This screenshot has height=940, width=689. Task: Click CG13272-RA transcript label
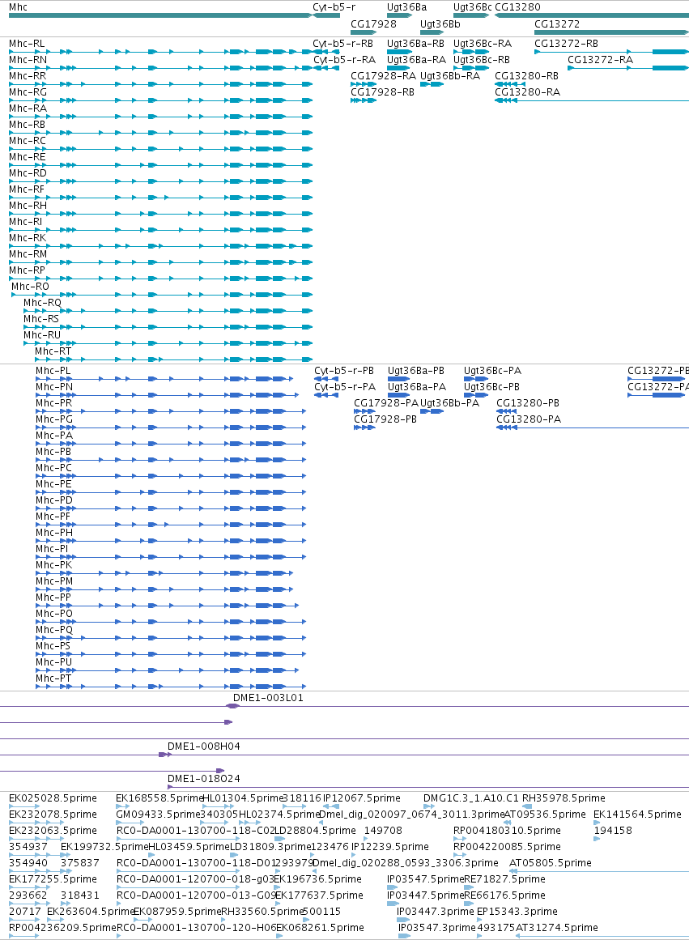point(600,60)
